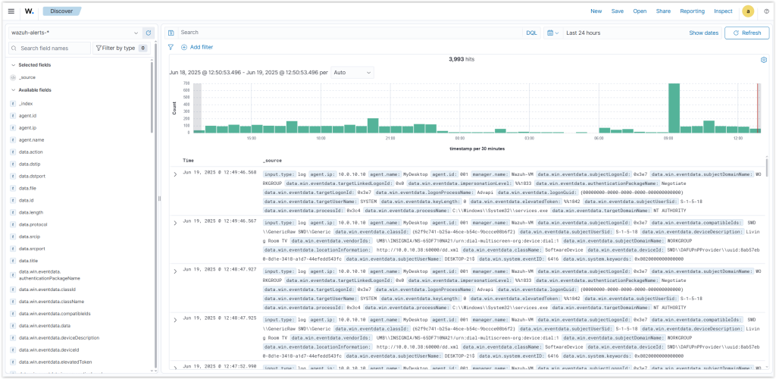Click Add filter
This screenshot has width=776, height=379.
click(x=197, y=47)
